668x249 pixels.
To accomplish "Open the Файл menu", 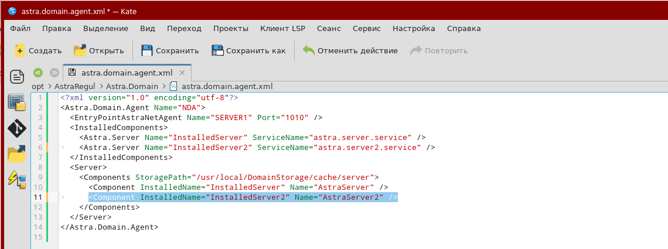I will (20, 28).
